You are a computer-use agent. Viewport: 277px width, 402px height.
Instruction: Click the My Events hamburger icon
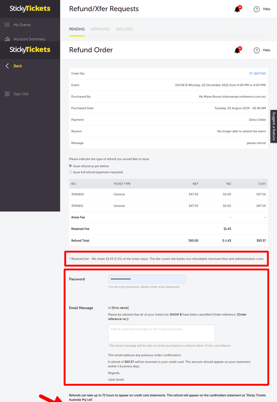point(6,24)
